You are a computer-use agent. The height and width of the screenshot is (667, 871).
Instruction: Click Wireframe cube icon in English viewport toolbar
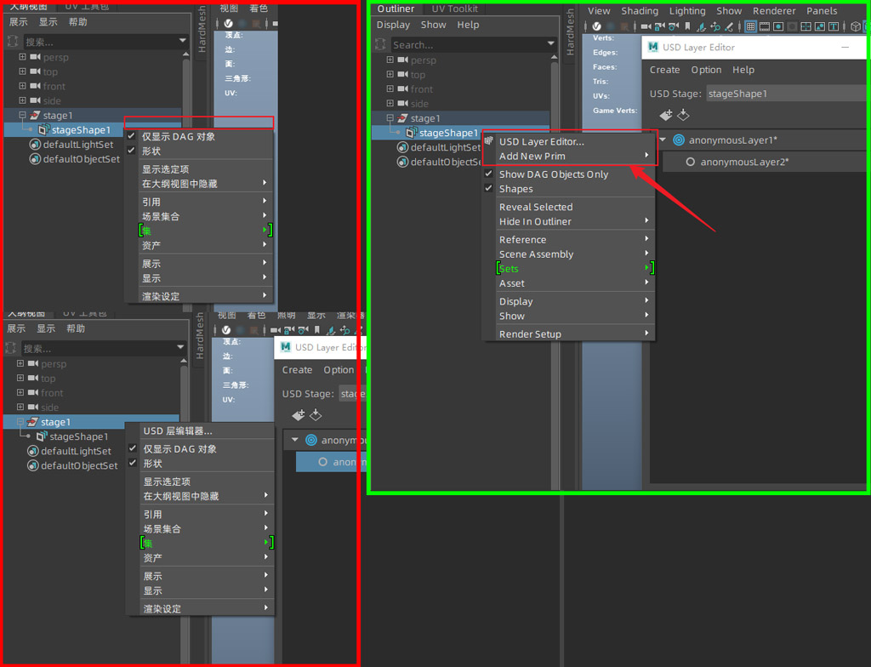[x=856, y=26]
